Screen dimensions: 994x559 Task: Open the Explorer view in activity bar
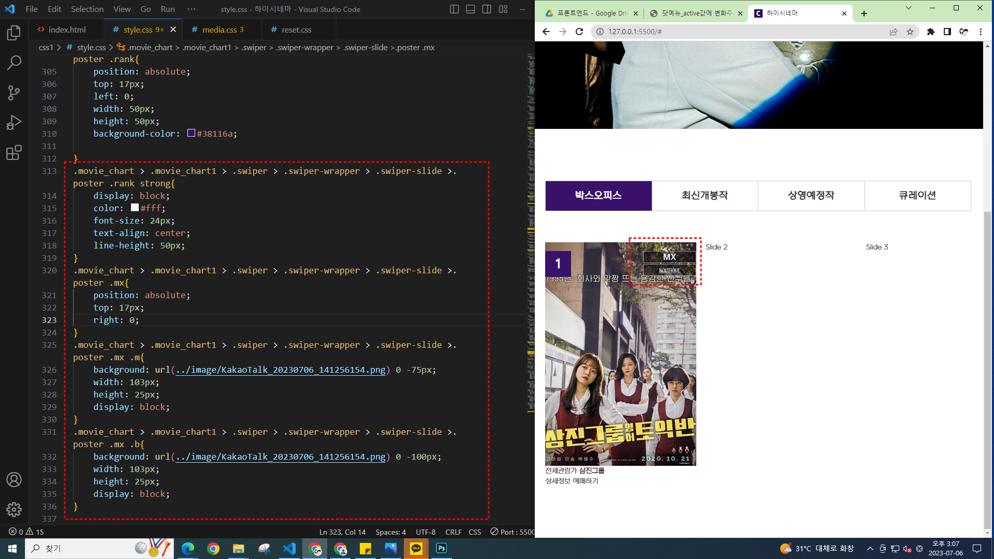pos(14,33)
